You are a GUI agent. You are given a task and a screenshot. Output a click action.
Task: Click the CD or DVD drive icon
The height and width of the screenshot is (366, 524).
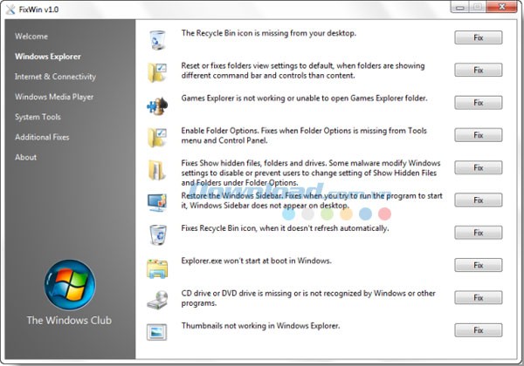(x=158, y=299)
